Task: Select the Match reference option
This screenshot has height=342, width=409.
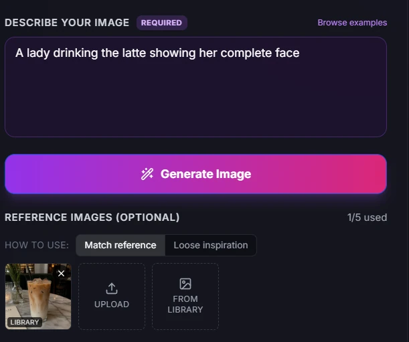Action: (x=120, y=245)
